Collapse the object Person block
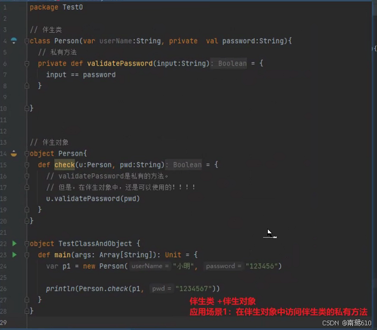377x330 pixels. click(27, 154)
